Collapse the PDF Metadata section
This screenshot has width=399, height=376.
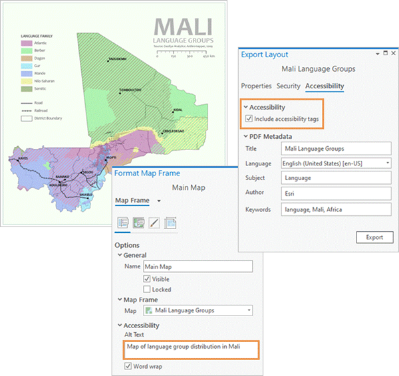(245, 136)
